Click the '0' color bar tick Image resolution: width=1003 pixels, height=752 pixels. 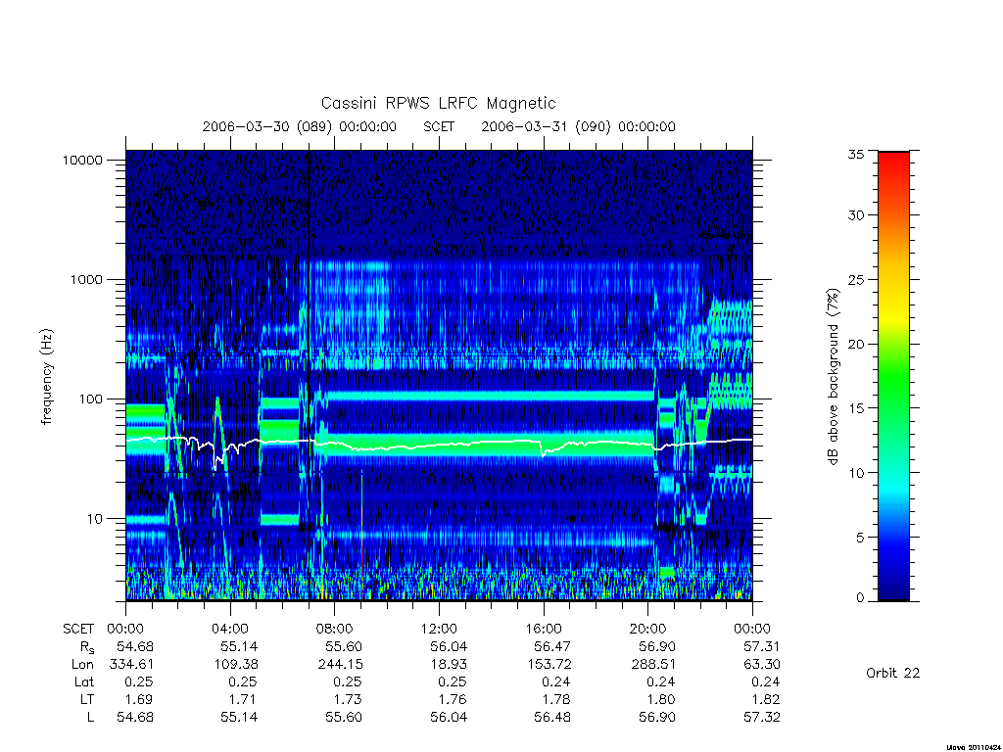coord(860,598)
